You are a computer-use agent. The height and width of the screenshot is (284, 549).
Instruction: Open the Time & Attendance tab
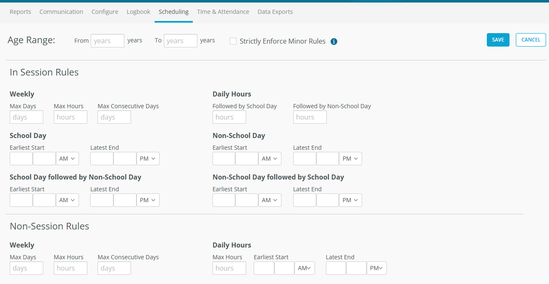click(x=223, y=12)
